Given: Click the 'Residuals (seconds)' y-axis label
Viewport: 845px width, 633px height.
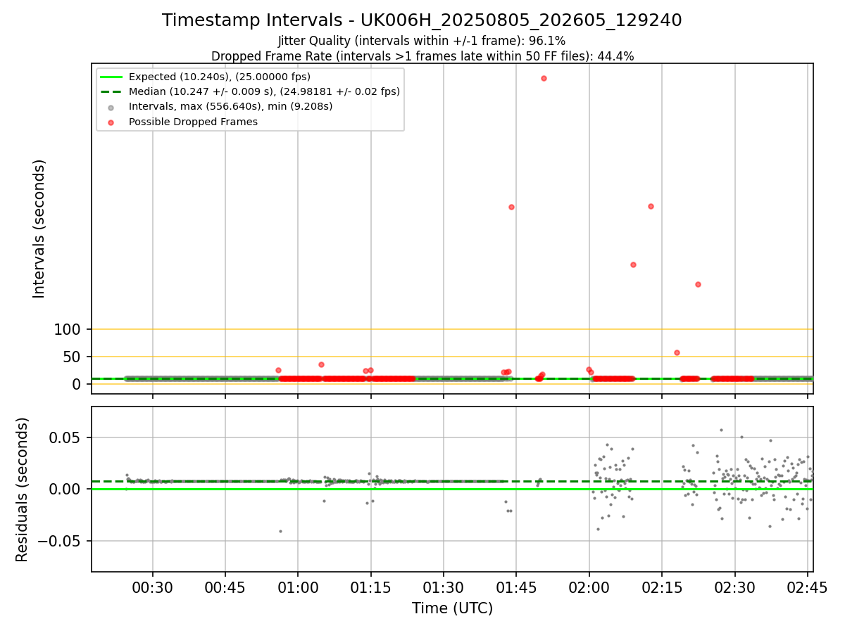Looking at the screenshot, I should pos(23,490).
